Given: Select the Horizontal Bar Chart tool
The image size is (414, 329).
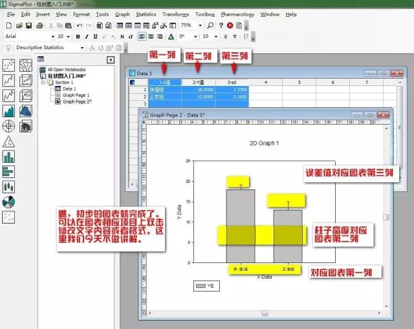Looking at the screenshot, I should [8, 172].
